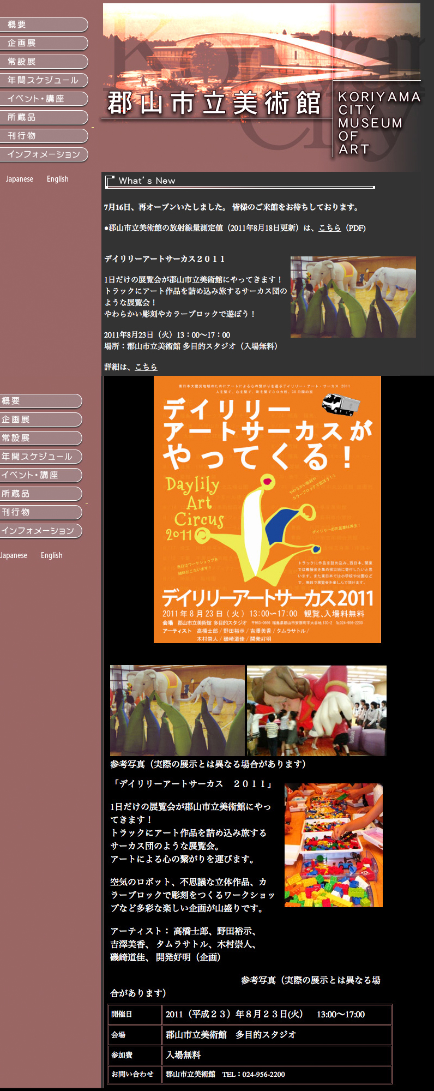Open 企画展 in the upper sidebar menu
Screen dimensions: 434x1091
coord(44,43)
